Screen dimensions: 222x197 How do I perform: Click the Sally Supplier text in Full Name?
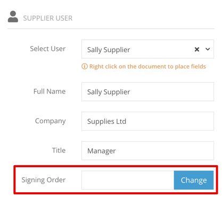point(109,92)
